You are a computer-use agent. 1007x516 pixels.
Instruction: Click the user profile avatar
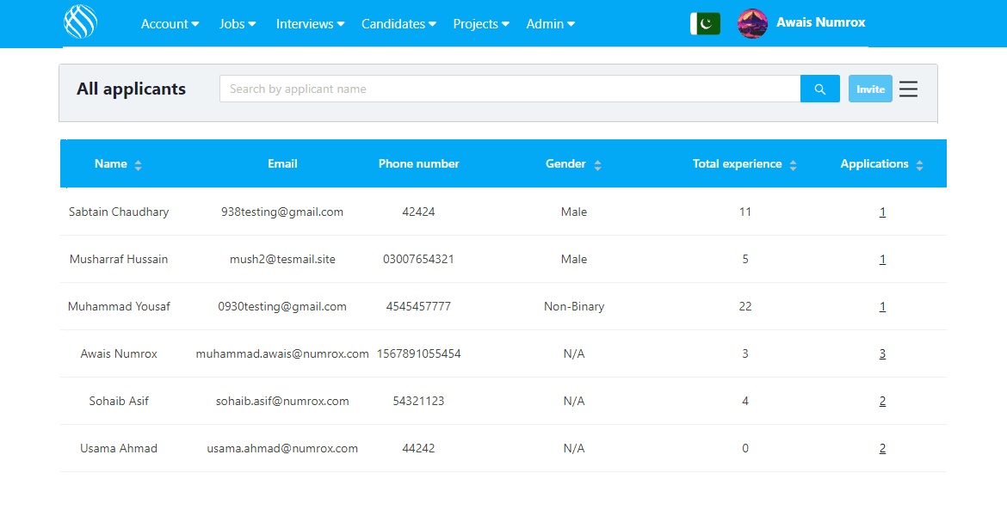(752, 24)
